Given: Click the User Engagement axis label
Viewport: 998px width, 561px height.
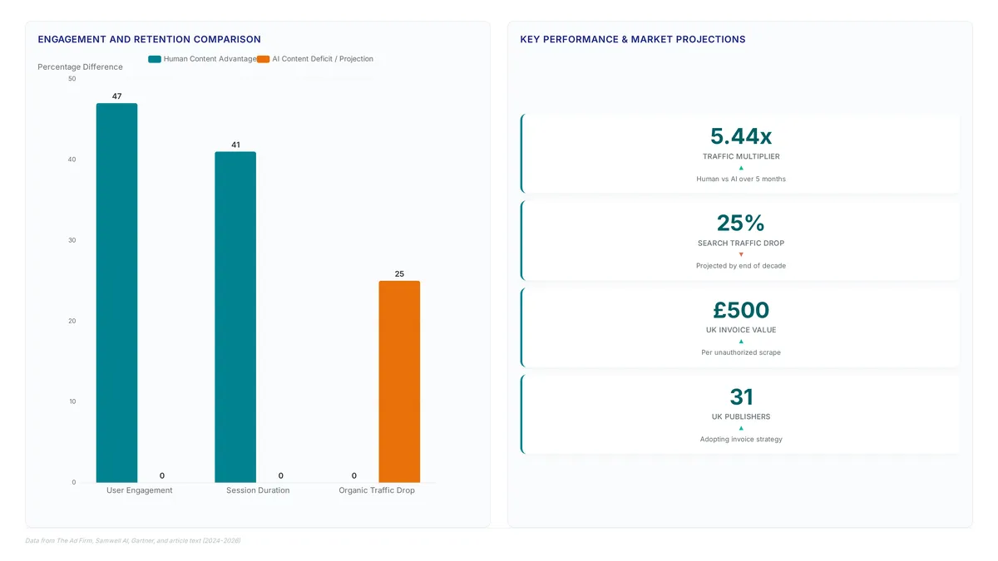Looking at the screenshot, I should (x=140, y=490).
